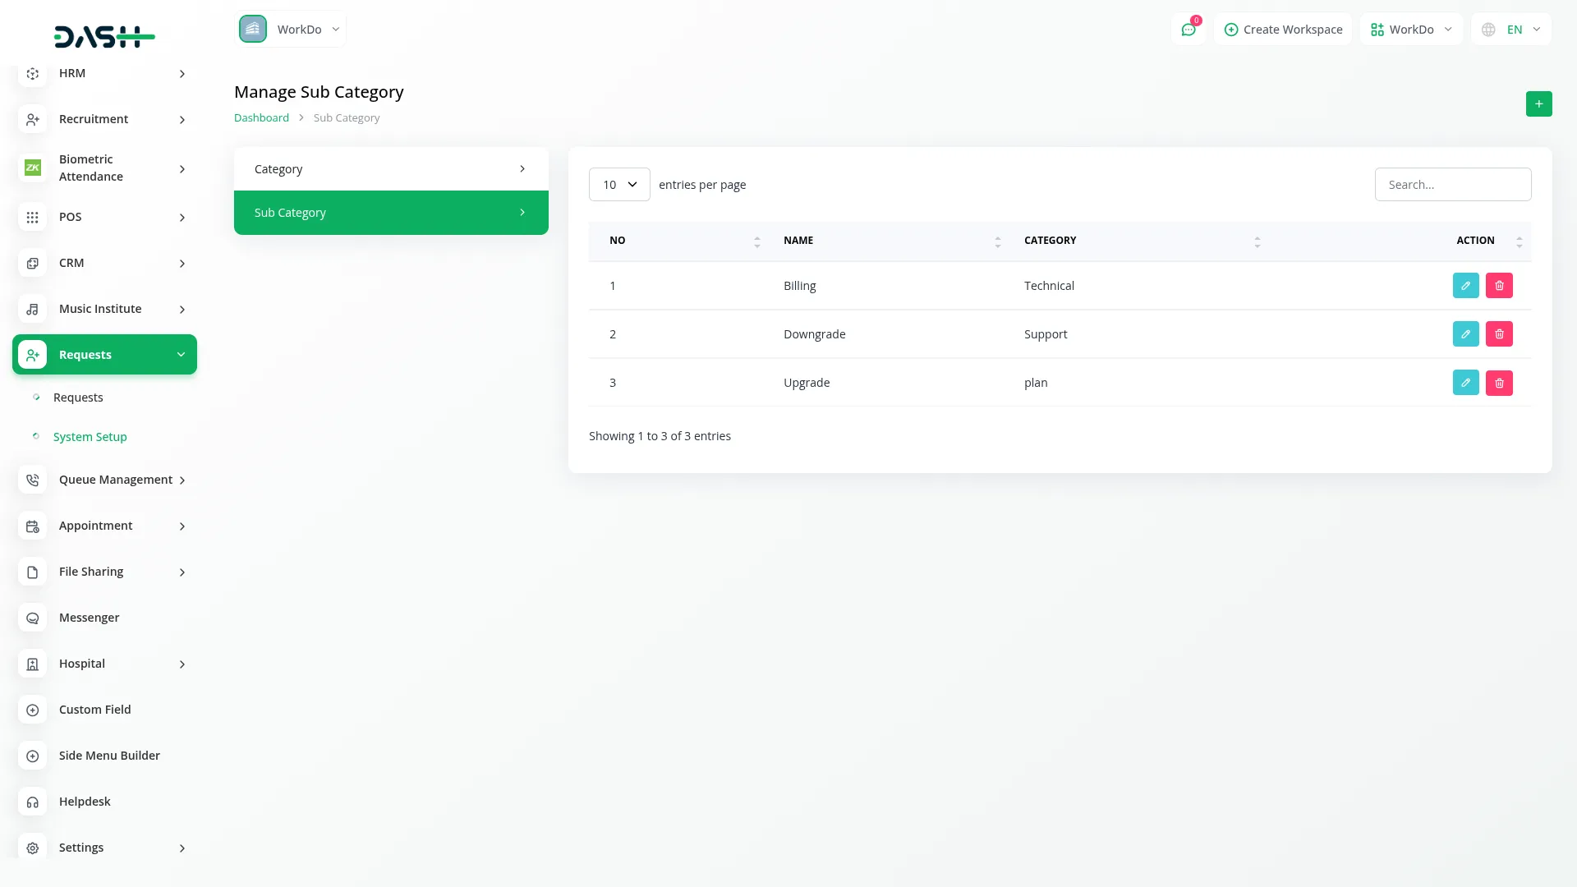
Task: Open Messenger in the sidebar
Action: coord(89,618)
